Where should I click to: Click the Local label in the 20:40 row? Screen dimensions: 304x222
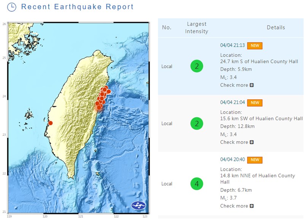point(167,184)
